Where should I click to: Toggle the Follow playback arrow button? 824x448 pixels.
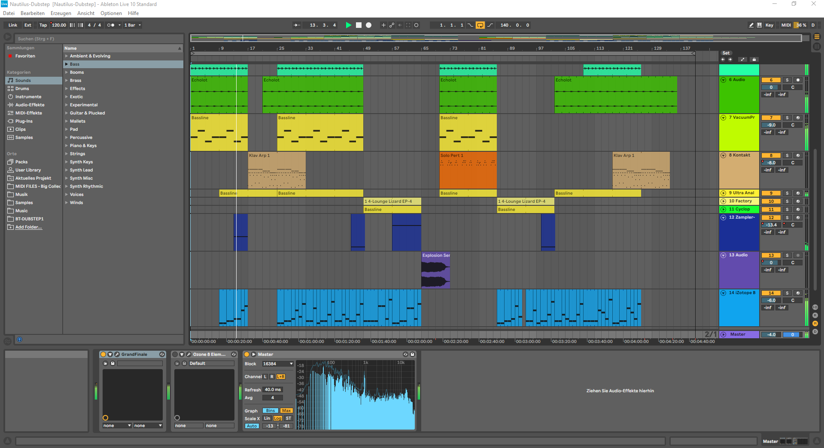297,25
